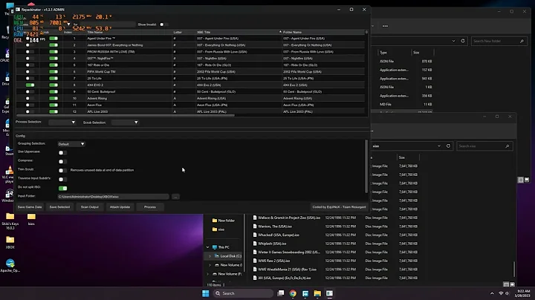Viewport: 535px width, 300px height.
Task: Select the VLC media player desktop icon
Action: pos(8,175)
